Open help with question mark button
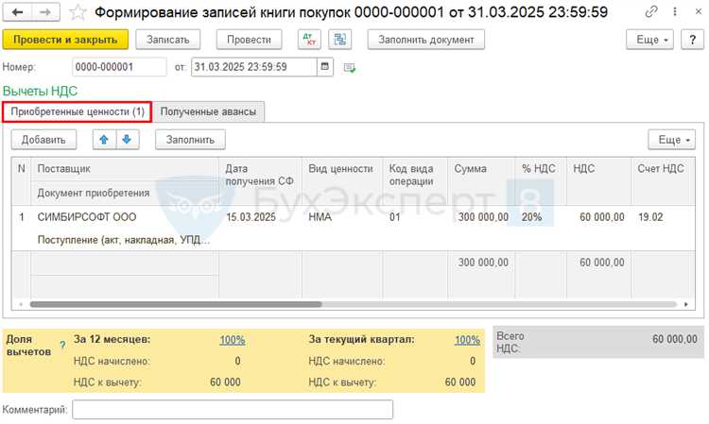 pos(692,40)
